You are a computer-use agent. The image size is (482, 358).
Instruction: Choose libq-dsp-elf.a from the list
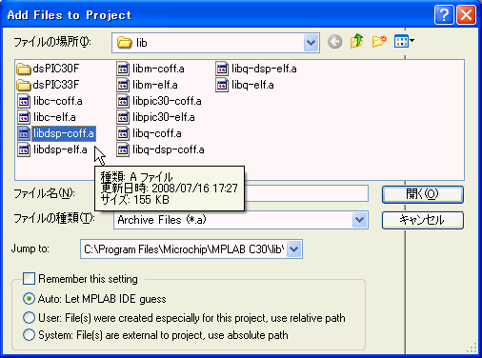[256, 69]
